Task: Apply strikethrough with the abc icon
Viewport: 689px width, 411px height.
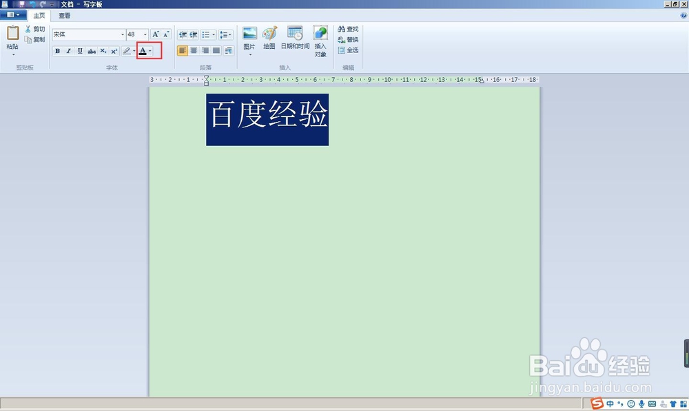Action: click(x=92, y=50)
